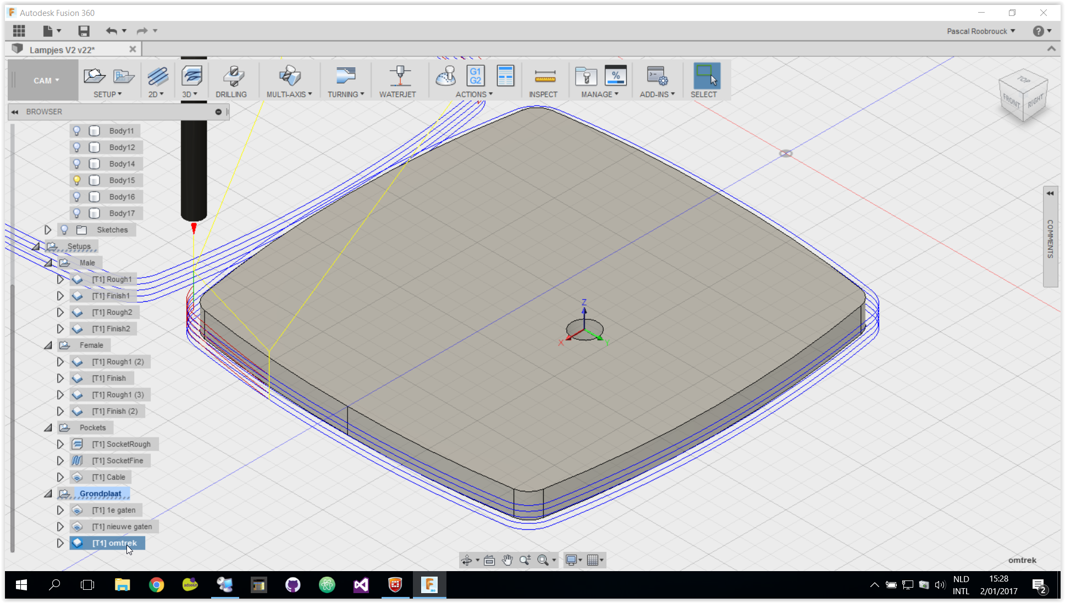1065x603 pixels.
Task: Click the Inspect measure ruler icon
Action: coord(545,76)
